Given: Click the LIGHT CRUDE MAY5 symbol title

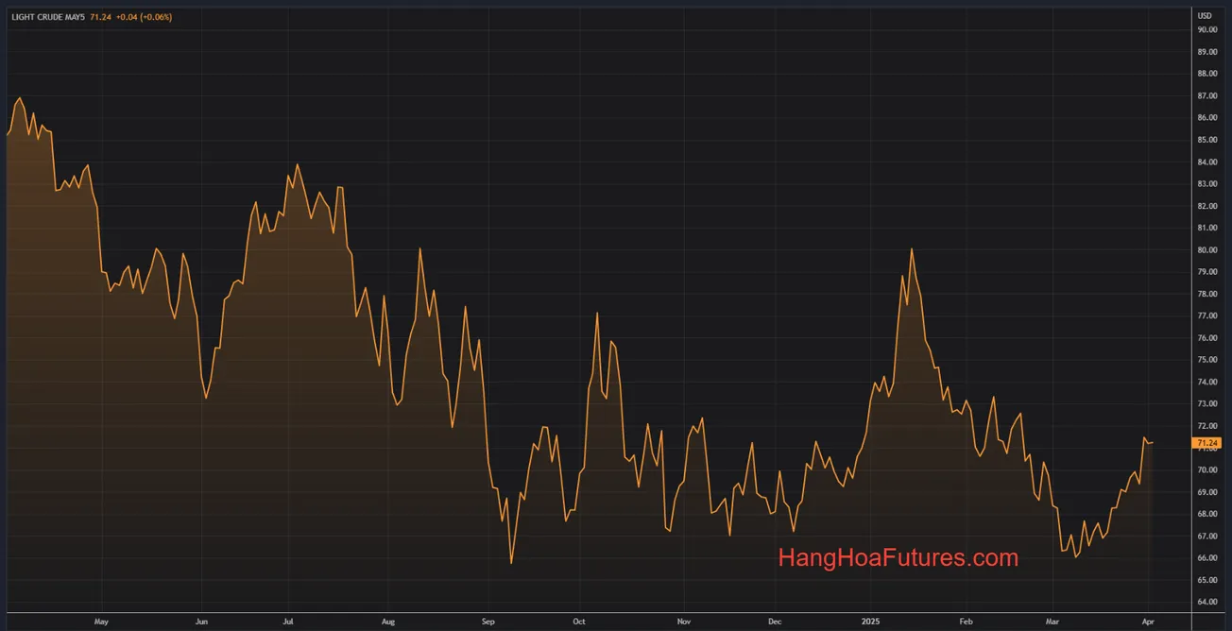Looking at the screenshot, I should coord(48,17).
